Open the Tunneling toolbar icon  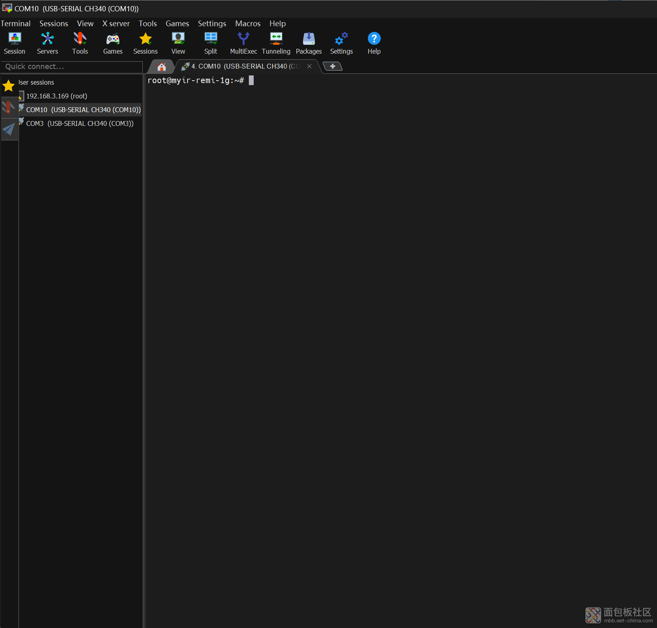coord(276,43)
